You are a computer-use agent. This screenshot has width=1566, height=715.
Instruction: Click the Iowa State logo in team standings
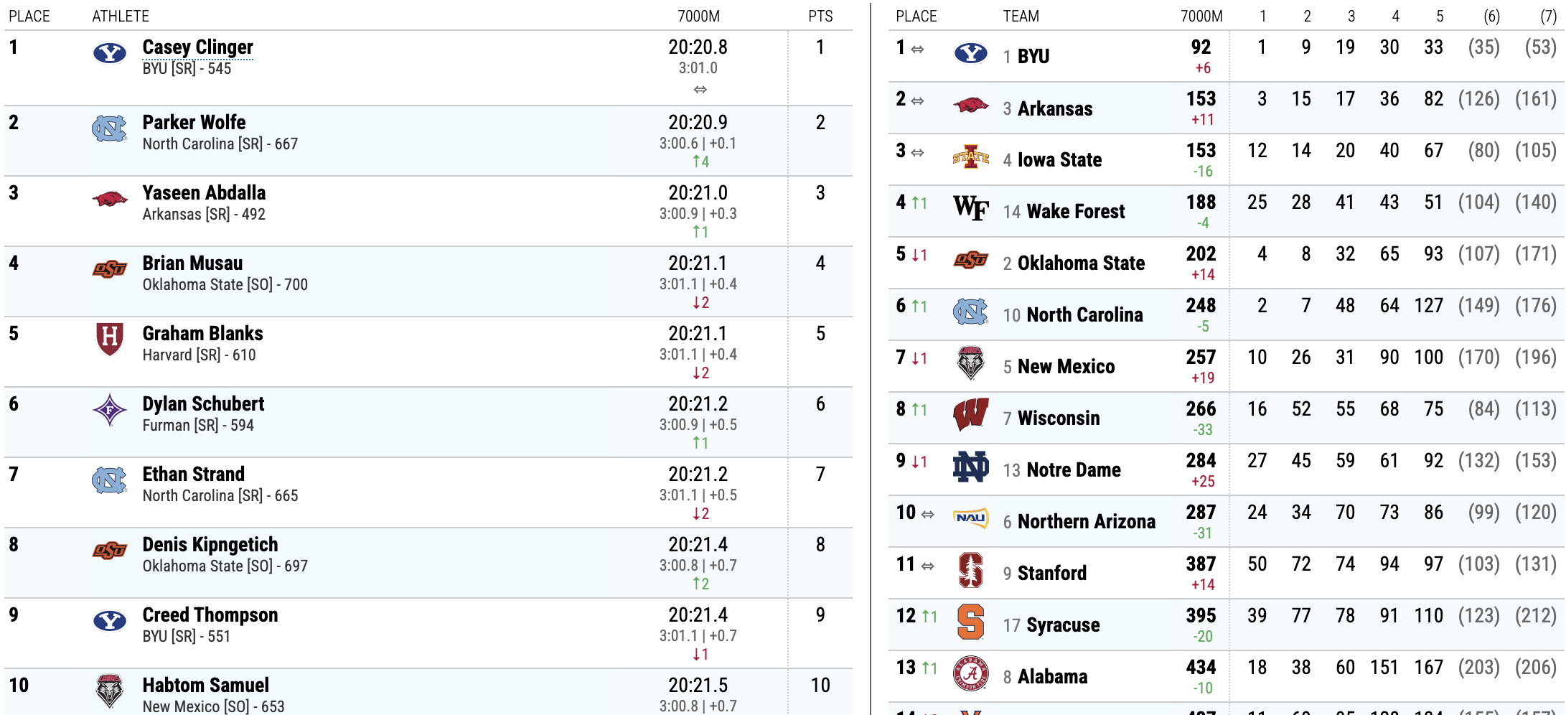970,156
